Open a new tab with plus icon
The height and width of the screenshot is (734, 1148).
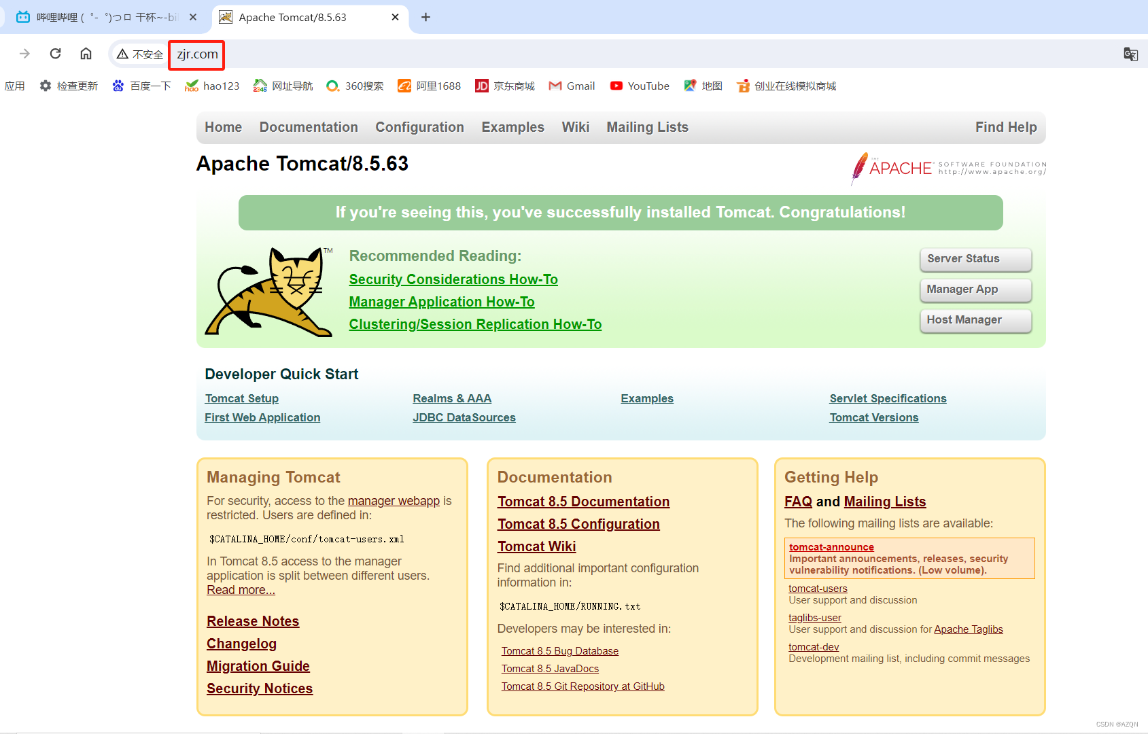(x=425, y=17)
